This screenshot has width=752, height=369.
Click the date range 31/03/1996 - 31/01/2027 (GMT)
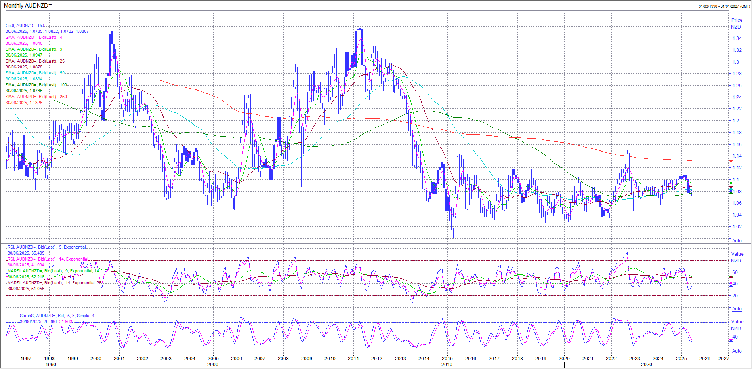coord(724,6)
